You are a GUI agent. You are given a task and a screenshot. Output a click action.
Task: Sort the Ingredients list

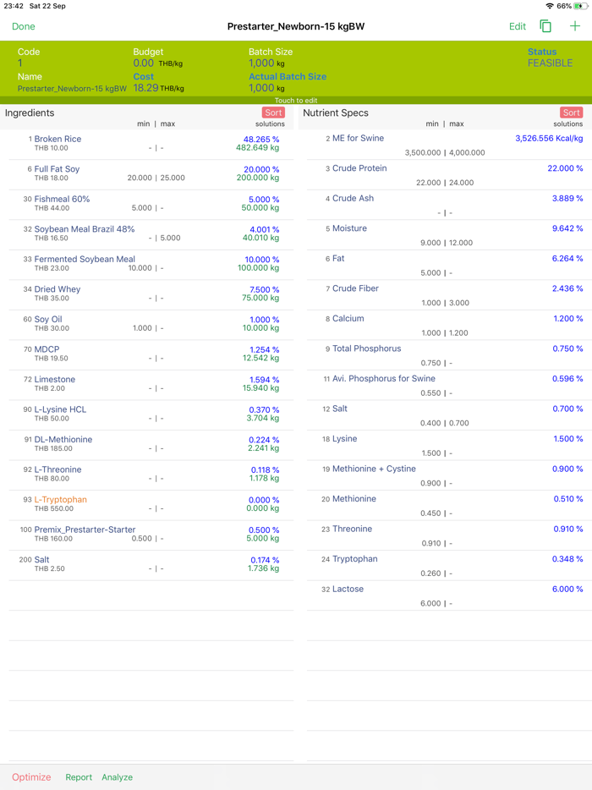(x=273, y=112)
